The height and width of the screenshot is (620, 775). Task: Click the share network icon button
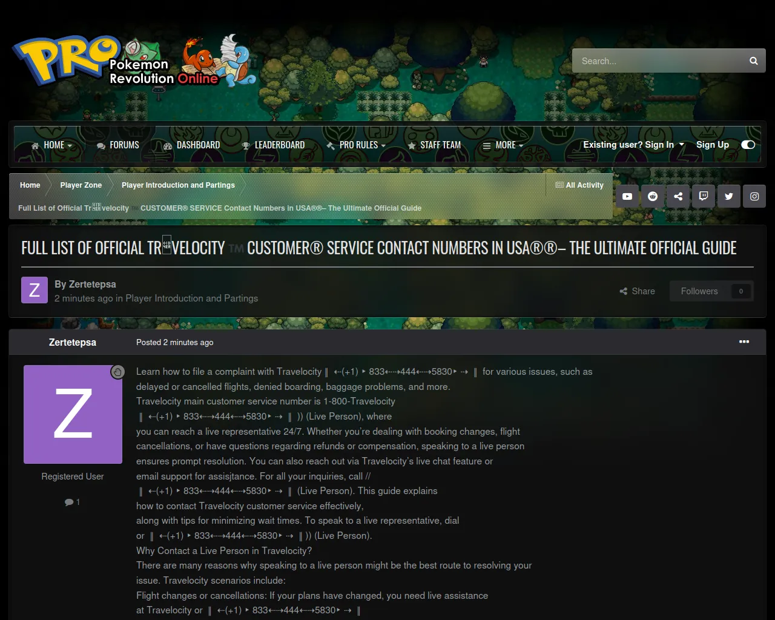(x=678, y=196)
